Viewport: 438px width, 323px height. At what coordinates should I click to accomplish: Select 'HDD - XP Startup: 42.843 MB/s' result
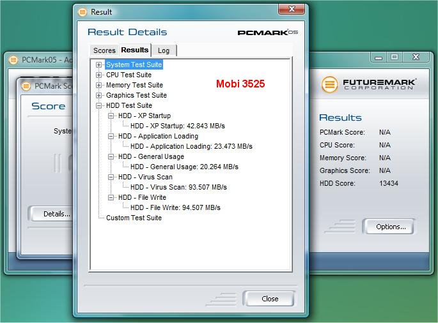click(x=178, y=126)
